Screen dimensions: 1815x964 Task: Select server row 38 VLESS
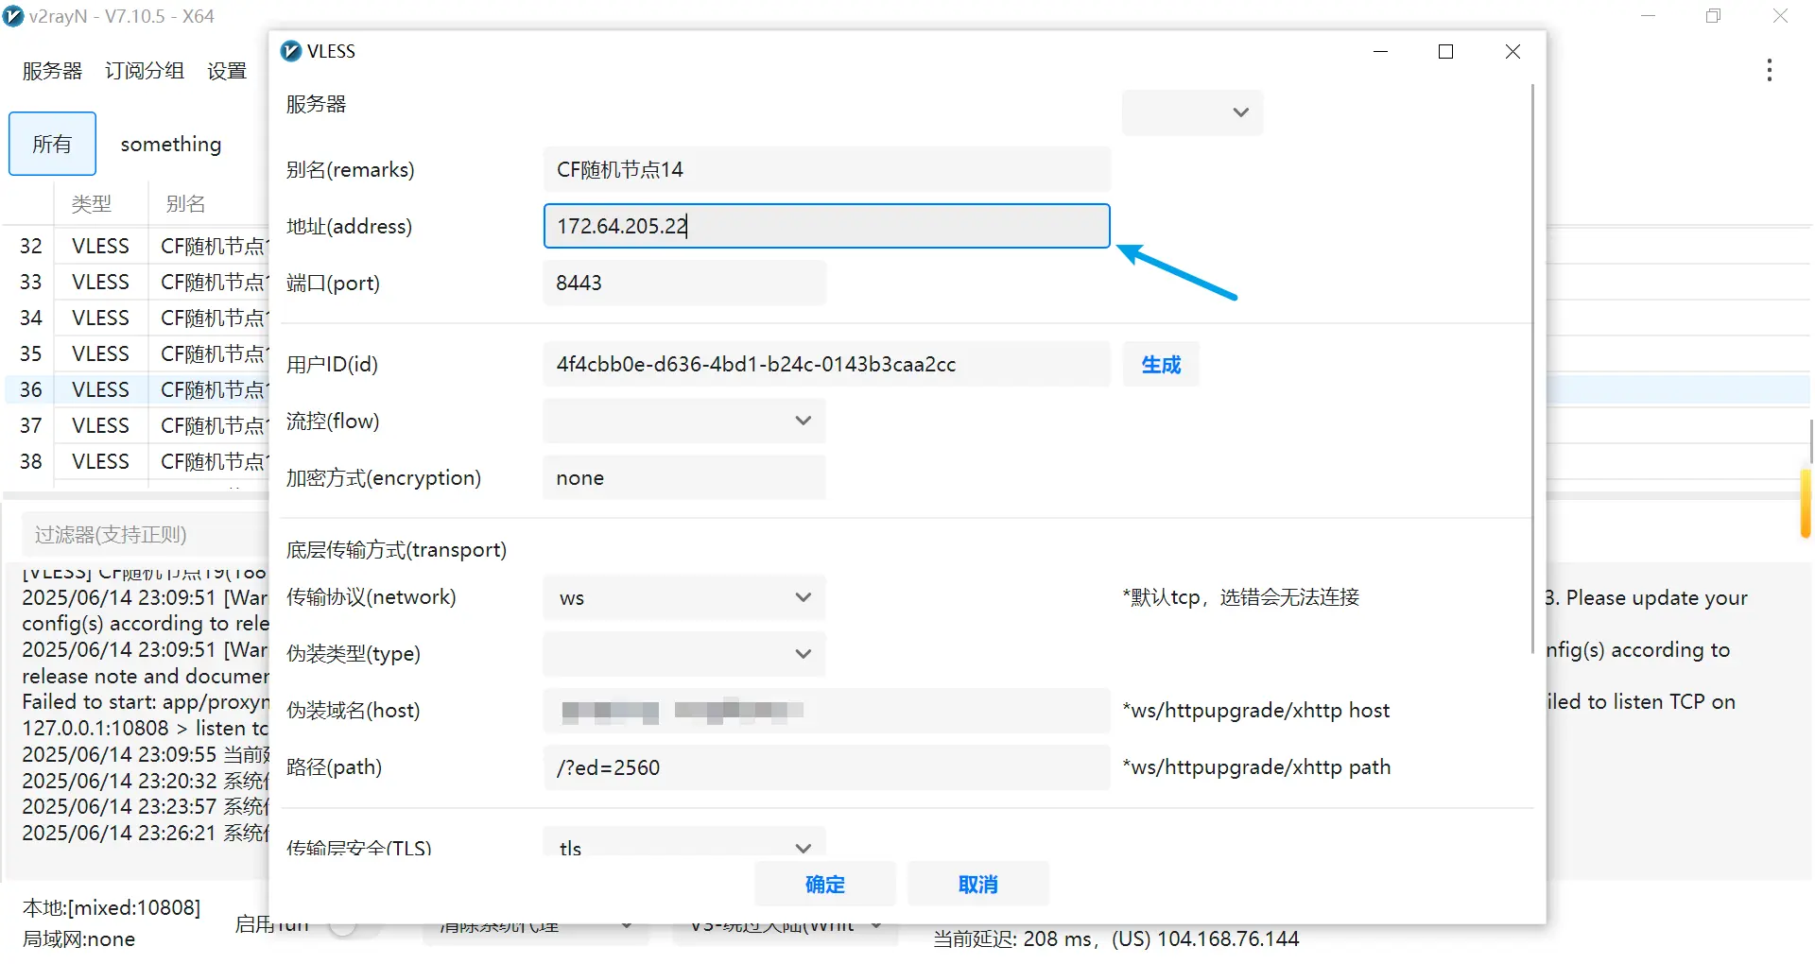137,461
